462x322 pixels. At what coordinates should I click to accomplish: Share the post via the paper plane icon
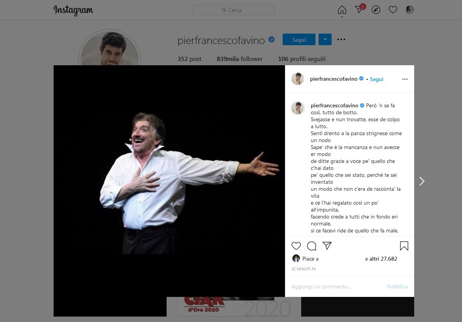[x=327, y=246]
